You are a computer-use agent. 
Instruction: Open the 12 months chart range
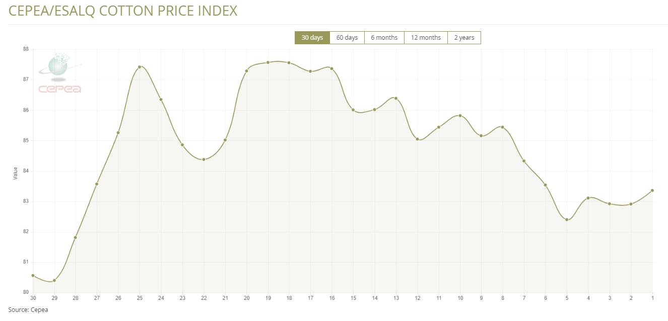point(426,38)
